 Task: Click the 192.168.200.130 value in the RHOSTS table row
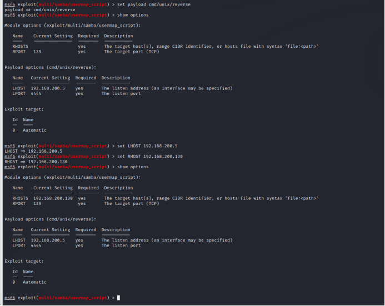click(53, 198)
